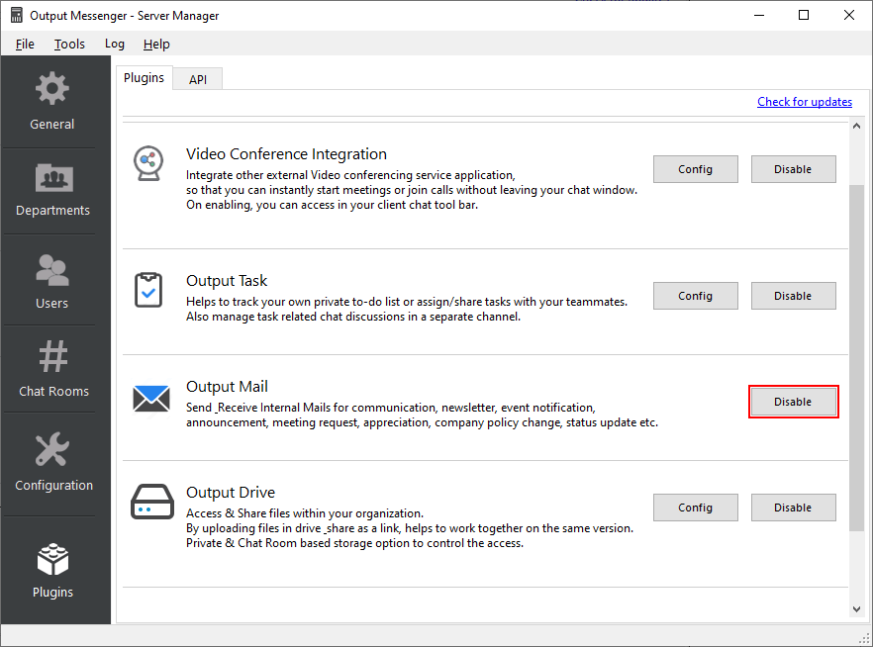Screen dimensions: 873x647
Task: Open the File menu
Action: [x=25, y=44]
